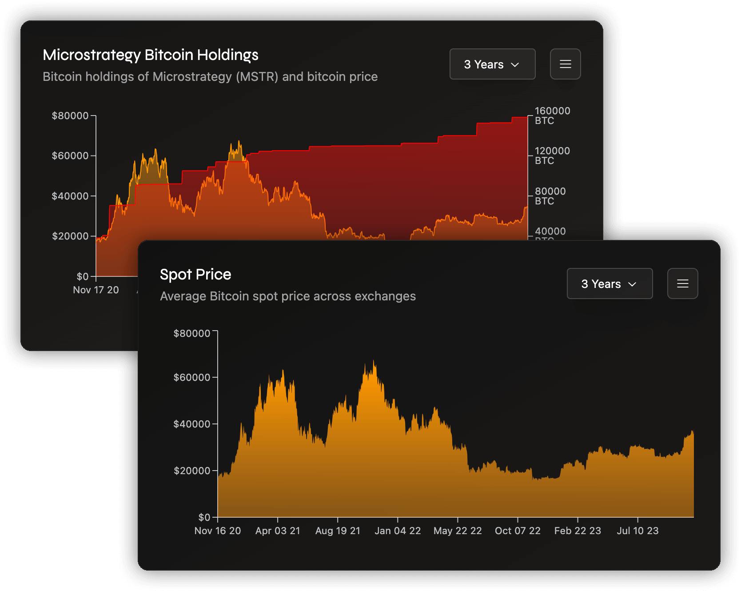Click the Microstrategy Bitcoin Holdings title

[x=151, y=55]
